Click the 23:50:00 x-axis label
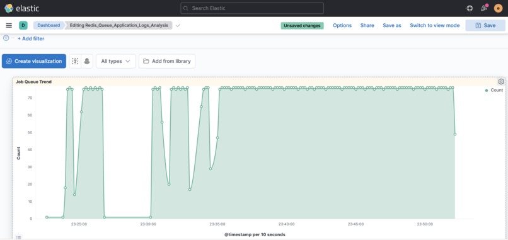508x240 pixels. [425, 224]
